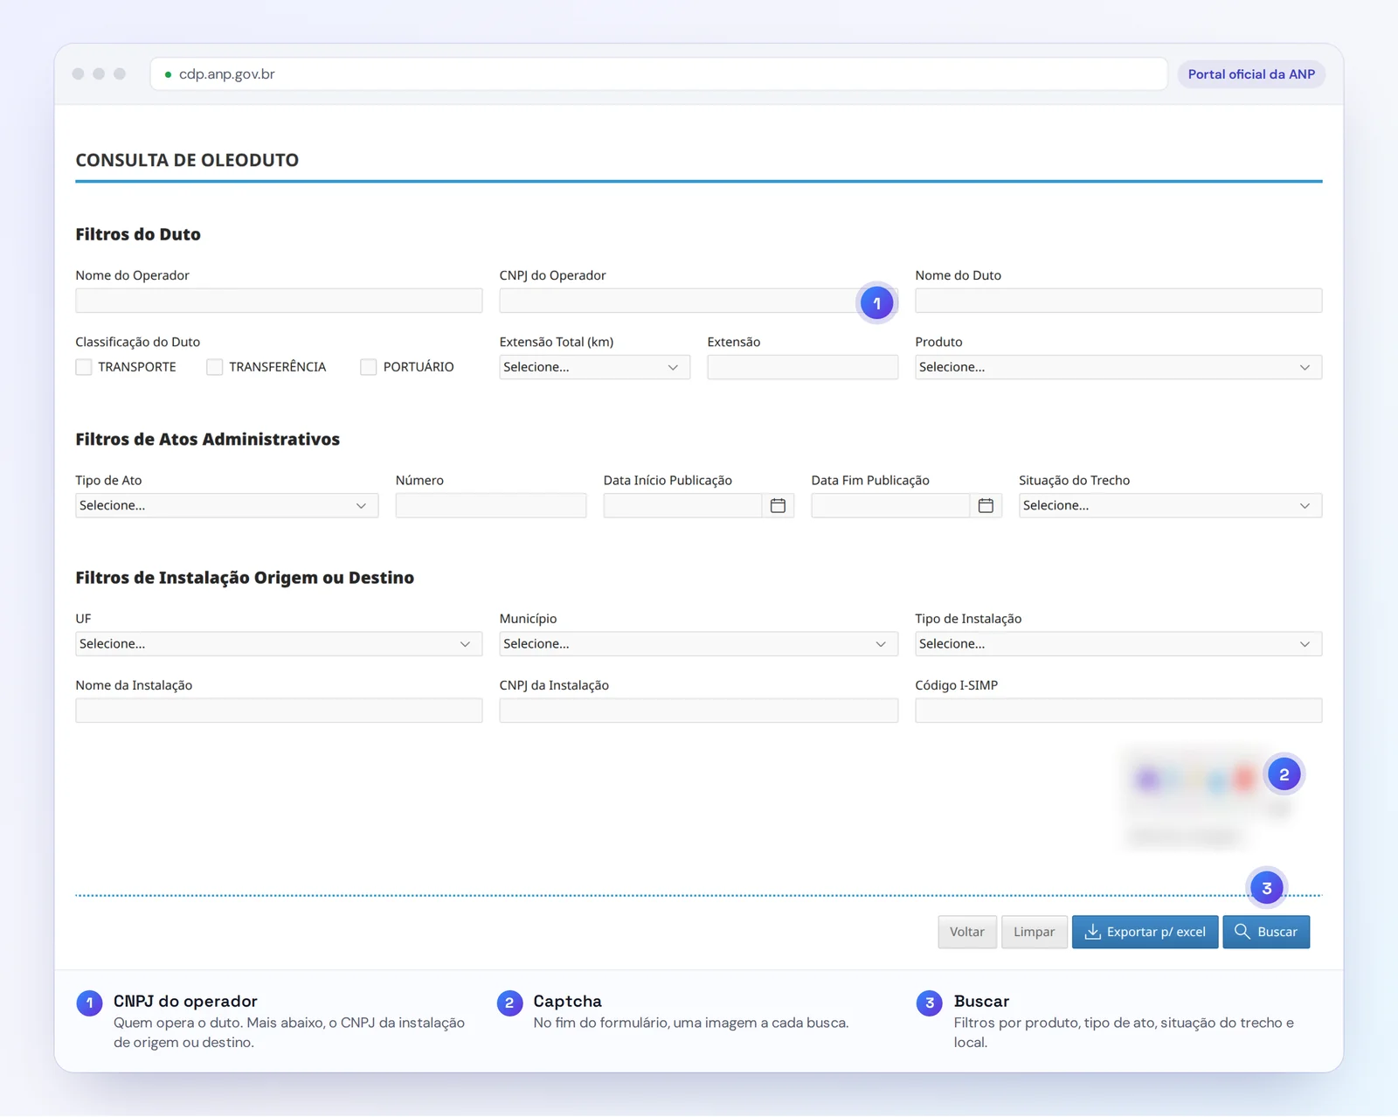Click the Portal oficial da ANP badge
Image resolution: width=1398 pixels, height=1117 pixels.
[1251, 74]
